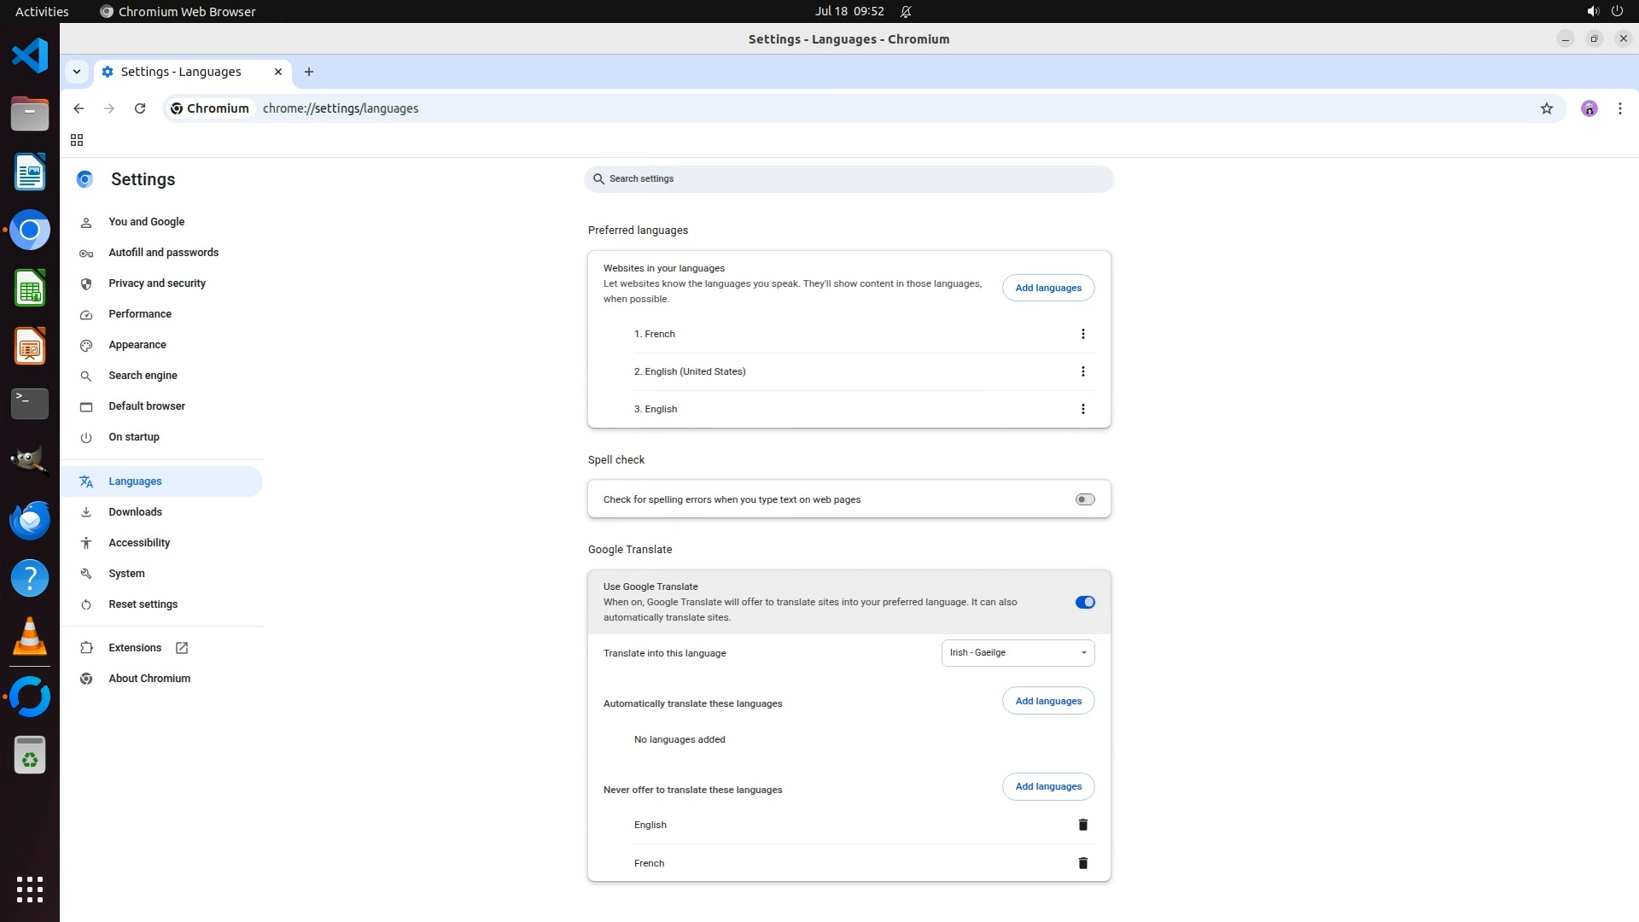Bookmark this page with the star icon
The image size is (1639, 922).
(1546, 108)
